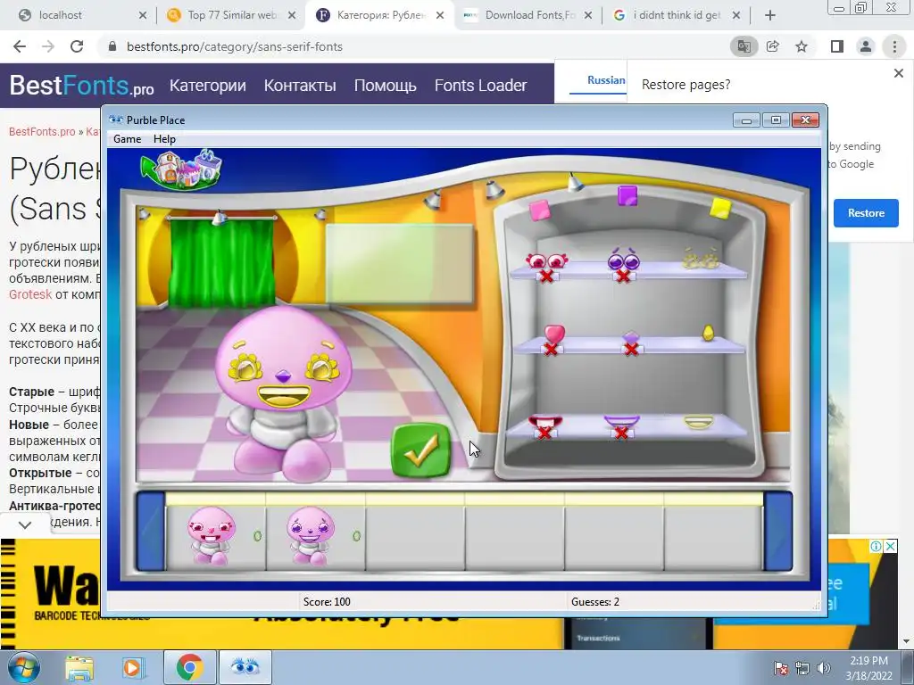914x685 pixels.
Task: Click the volume icon in system tray
Action: pyautogui.click(x=823, y=668)
